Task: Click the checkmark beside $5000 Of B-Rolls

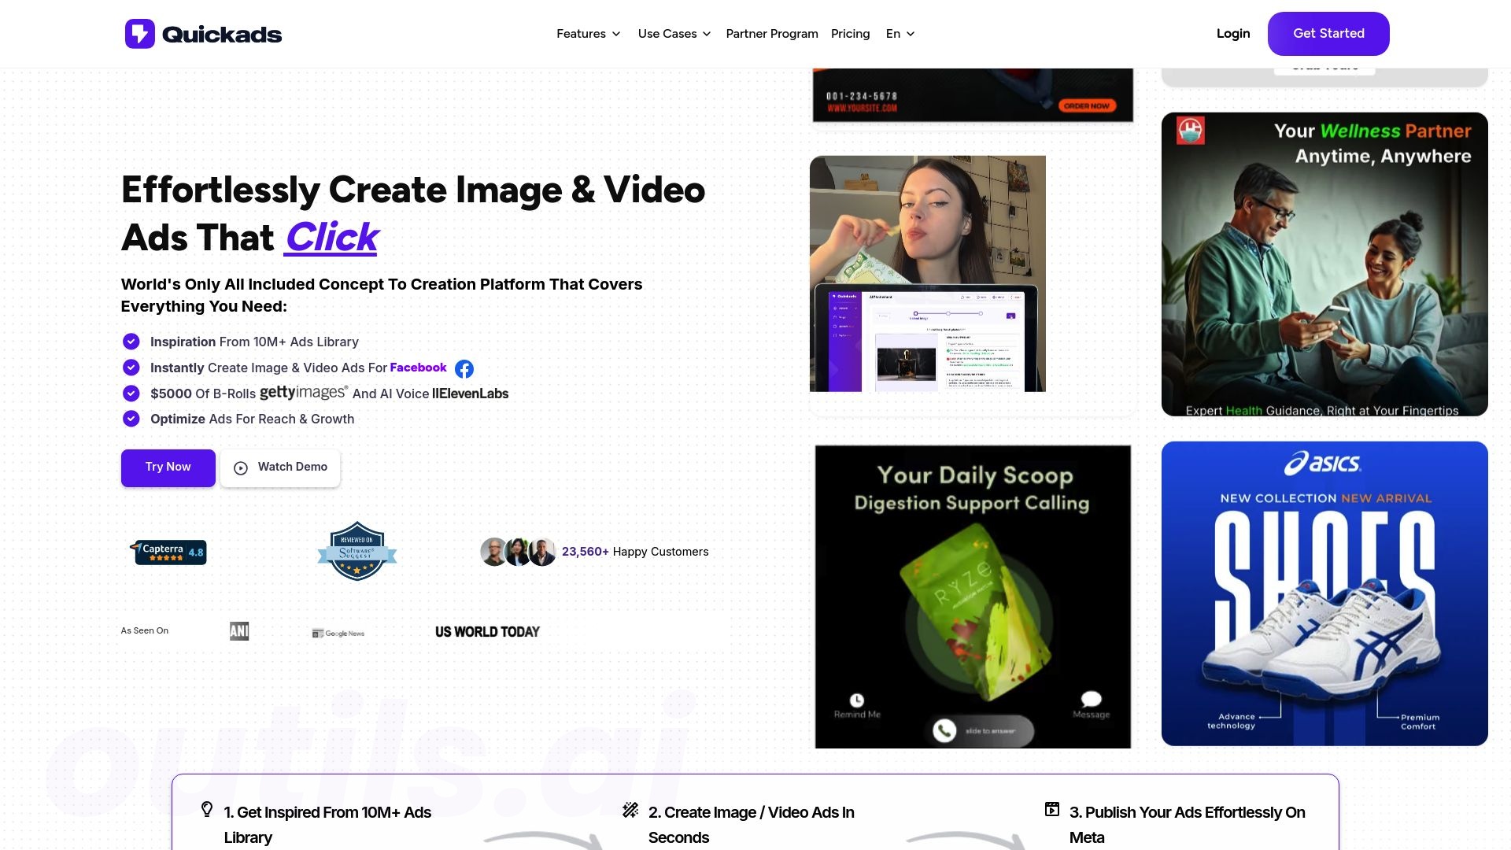Action: pos(131,394)
